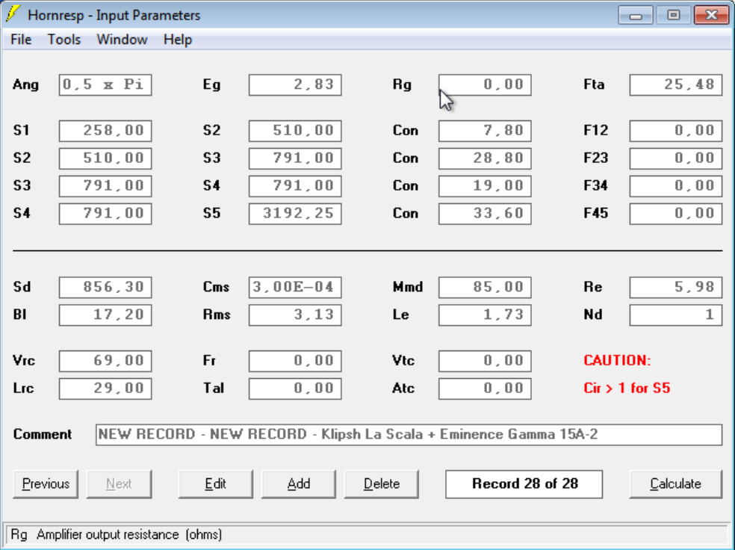Click the Vrc field 69,00
The image size is (735, 550).
point(105,361)
